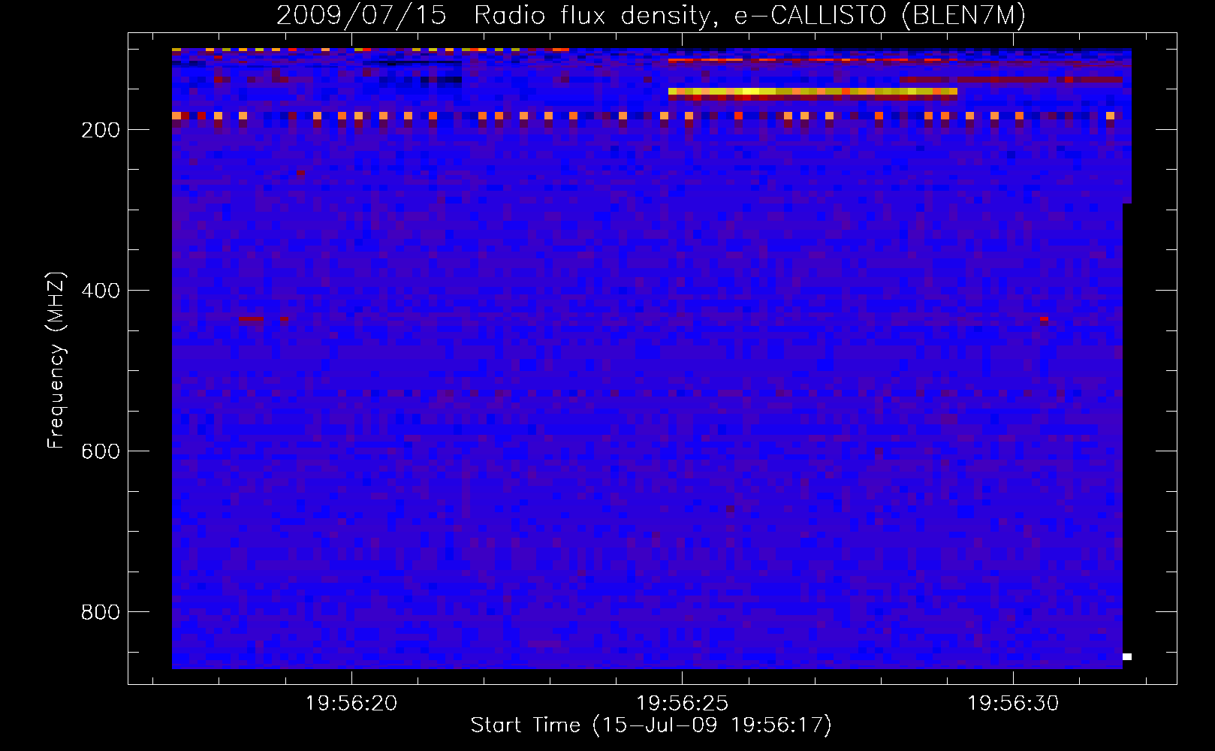Viewport: 1215px width, 751px height.
Task: Click the 'Frequency (MHZ)' axis label
Action: [56, 360]
